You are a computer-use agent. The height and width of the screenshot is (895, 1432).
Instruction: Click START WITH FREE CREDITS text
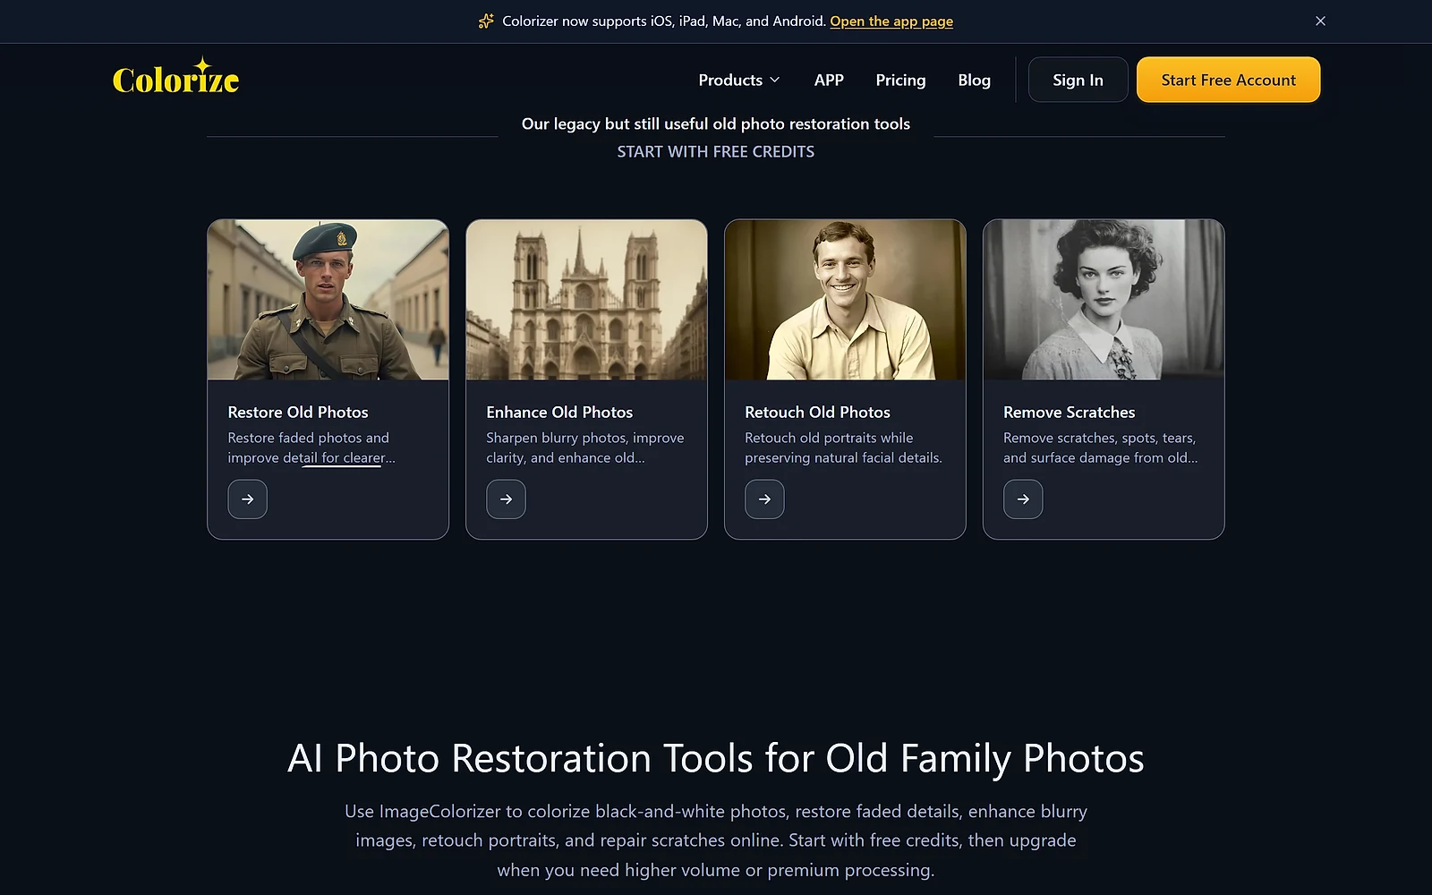click(716, 152)
